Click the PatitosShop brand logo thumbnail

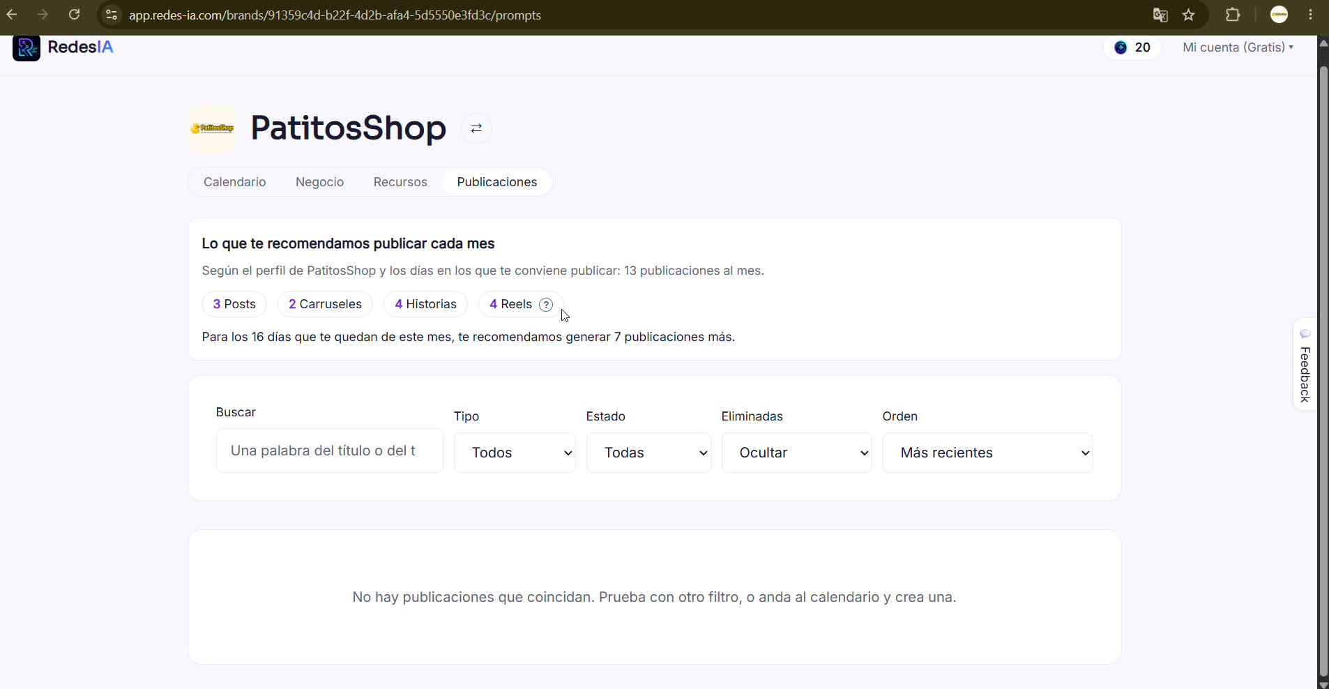coord(212,128)
